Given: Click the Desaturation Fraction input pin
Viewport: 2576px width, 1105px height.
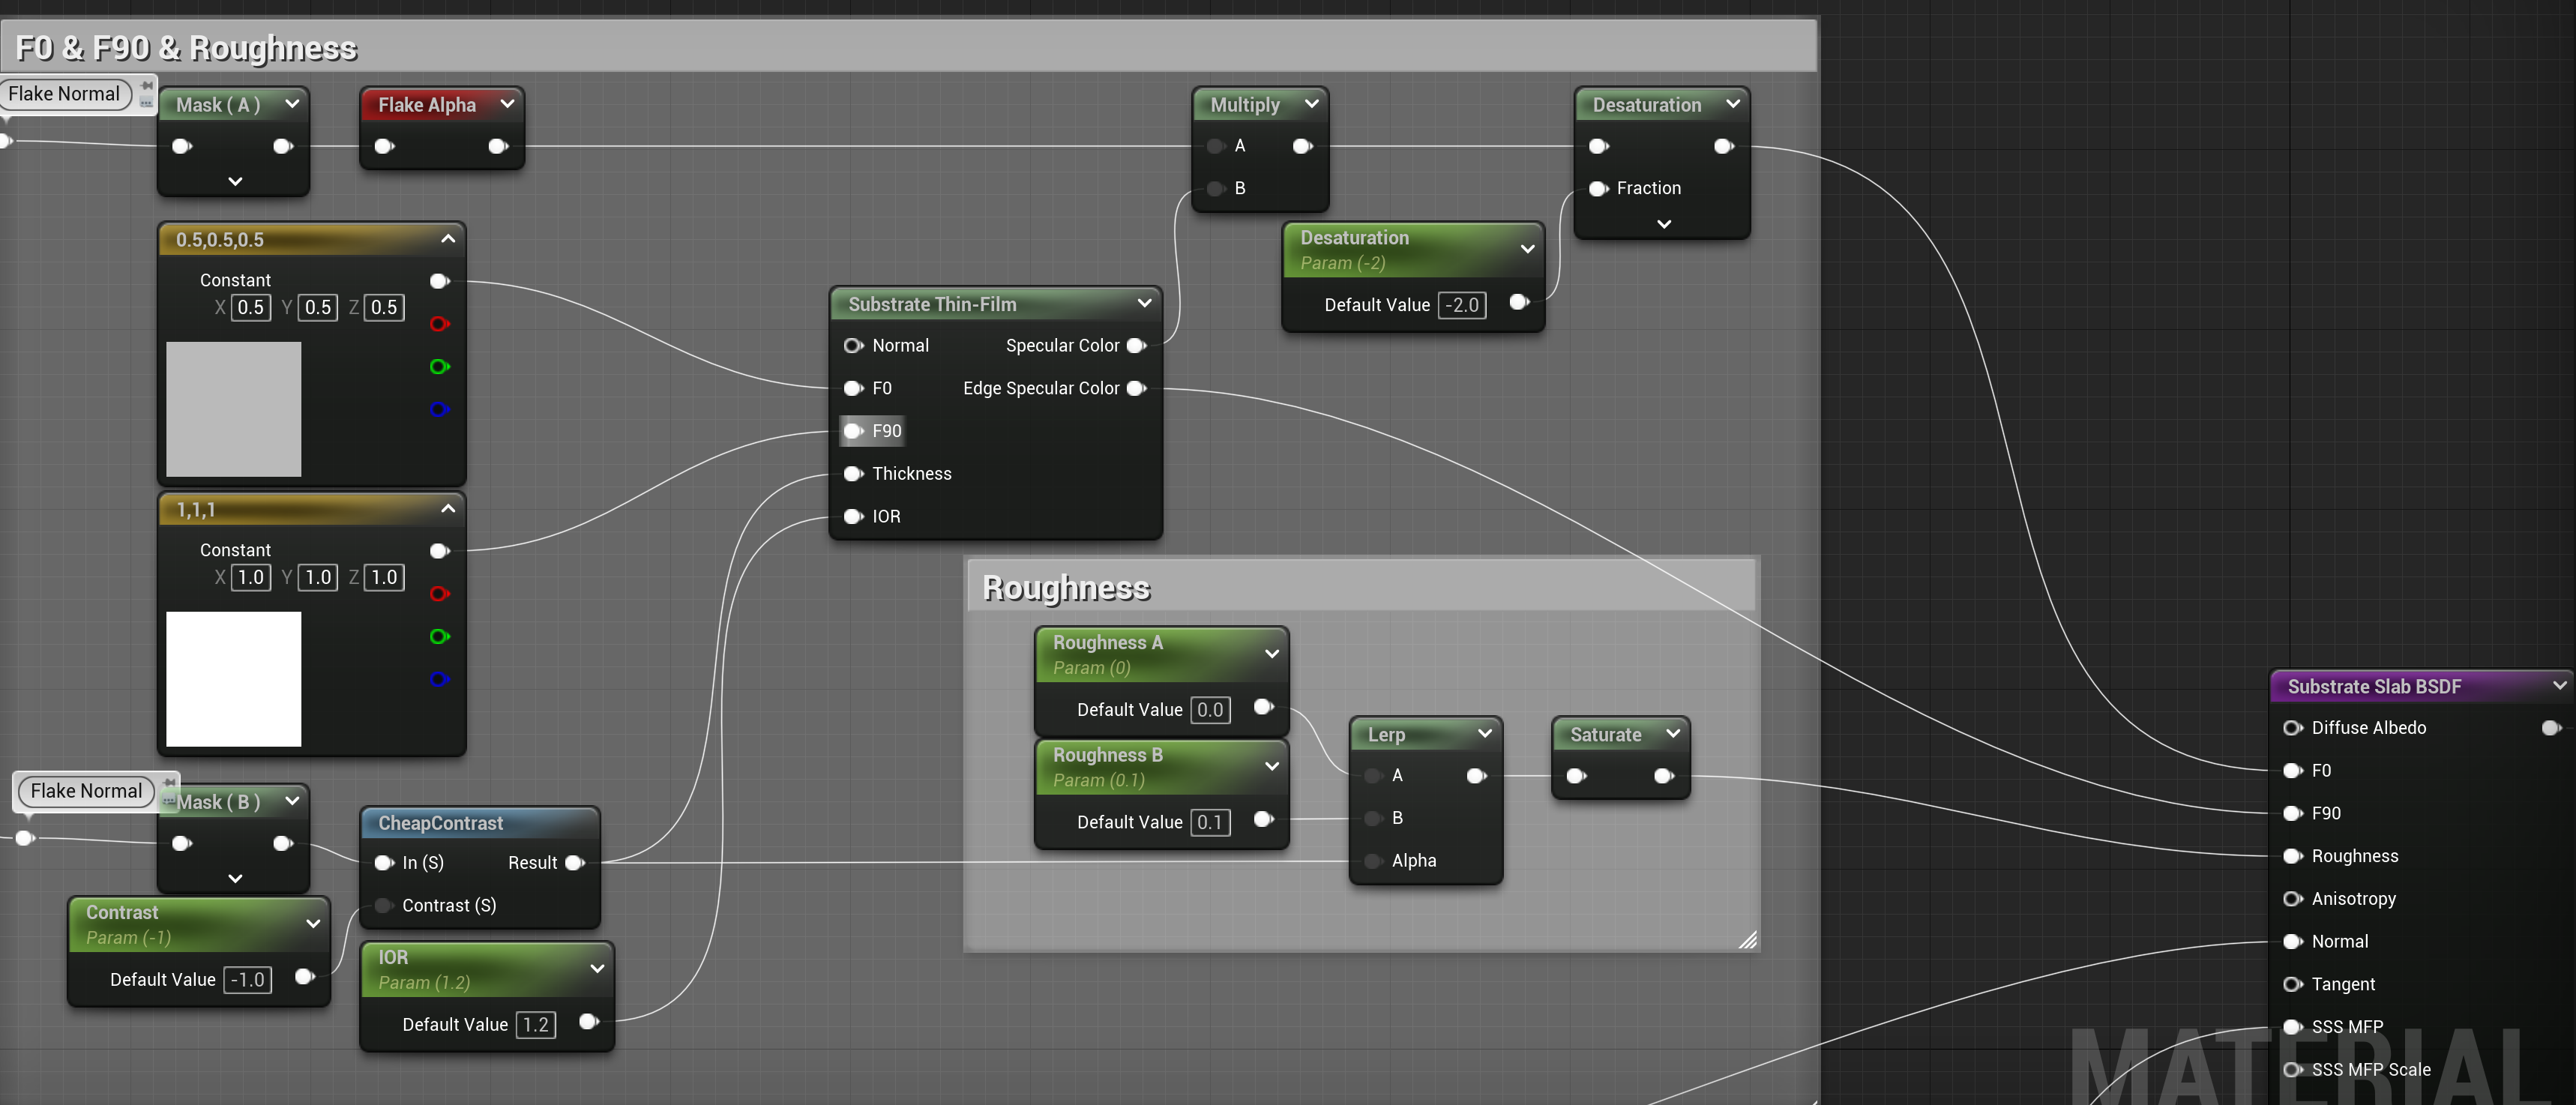Looking at the screenshot, I should (1598, 188).
